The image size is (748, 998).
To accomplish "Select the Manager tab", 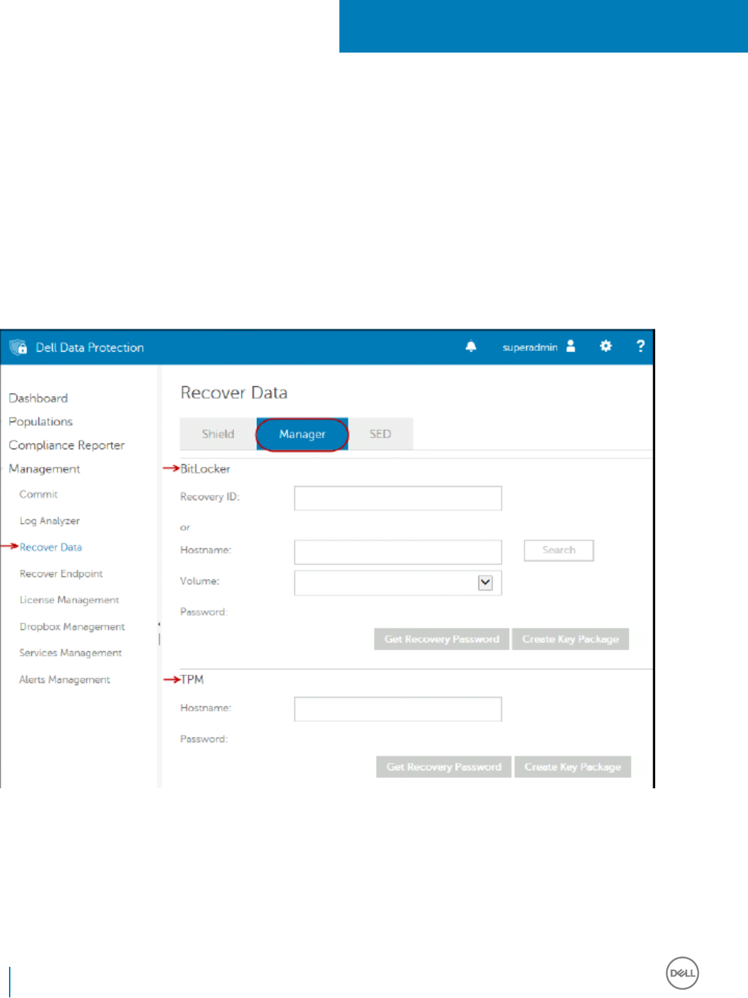I will coord(302,434).
